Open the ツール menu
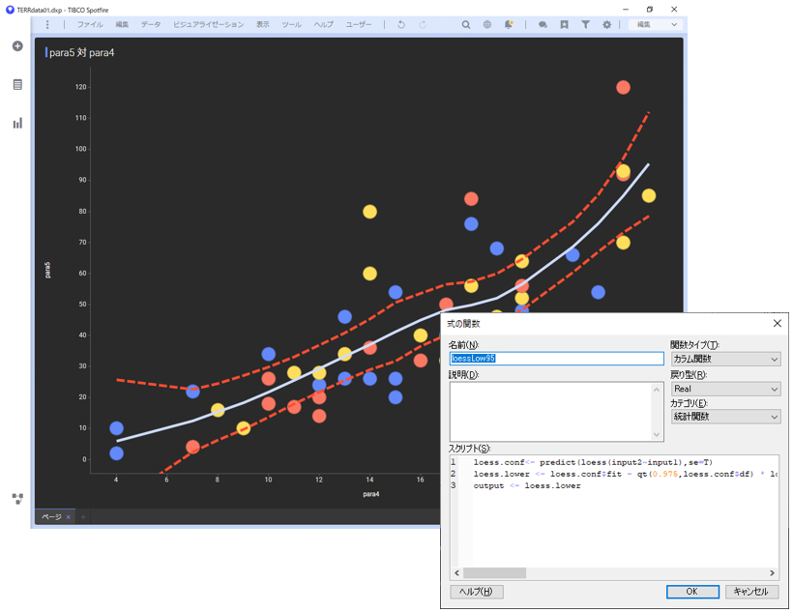793x612 pixels. coord(291,24)
